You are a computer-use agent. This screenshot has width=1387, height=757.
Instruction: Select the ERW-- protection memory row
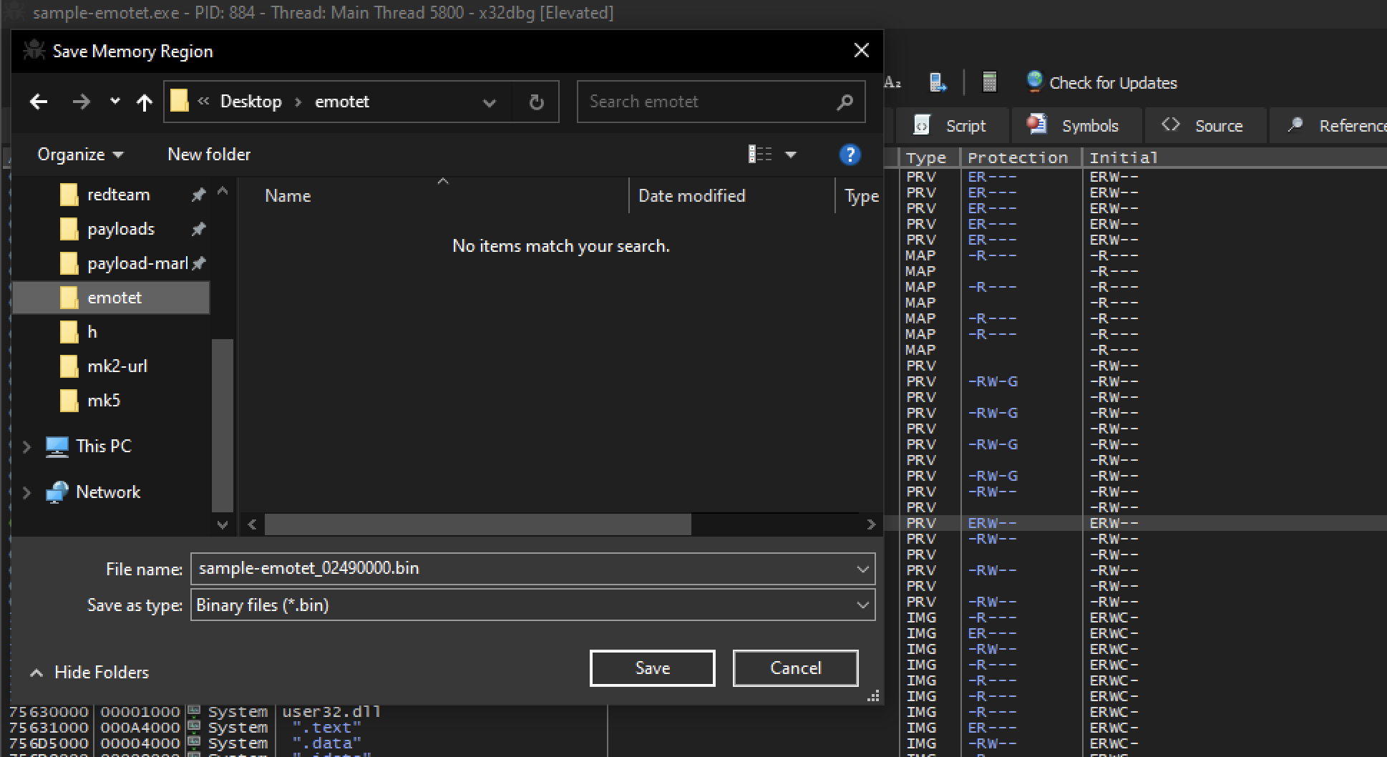click(x=1135, y=523)
